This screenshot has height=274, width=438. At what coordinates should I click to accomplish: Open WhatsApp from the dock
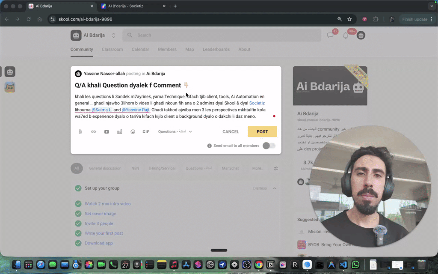pyautogui.click(x=355, y=265)
